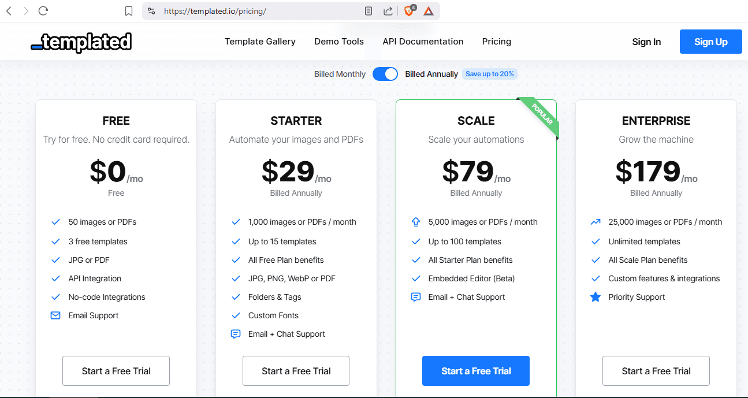Go to API Documentation in the navigation
Viewport: 748px width, 398px height.
click(423, 42)
